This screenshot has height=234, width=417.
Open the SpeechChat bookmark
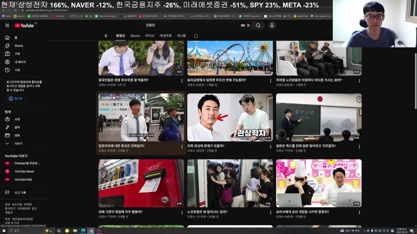[x=301, y=16]
